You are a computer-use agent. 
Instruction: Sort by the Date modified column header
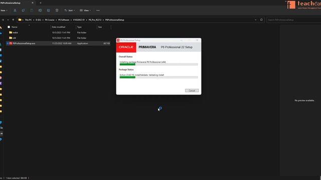[59, 27]
